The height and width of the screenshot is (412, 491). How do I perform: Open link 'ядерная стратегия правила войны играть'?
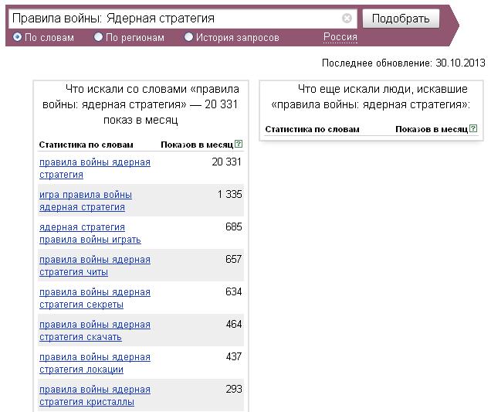90,233
